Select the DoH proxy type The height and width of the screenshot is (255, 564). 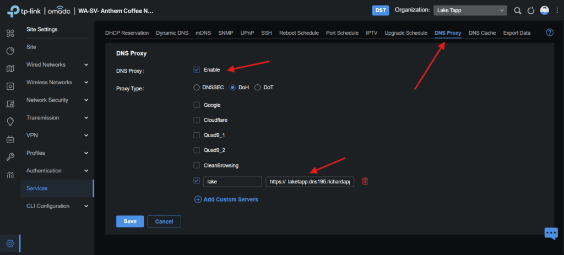233,88
